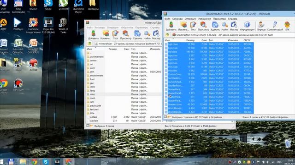Select armor folder in minecraft.jar
Screen dimensions: 295x165
[x=93, y=60]
